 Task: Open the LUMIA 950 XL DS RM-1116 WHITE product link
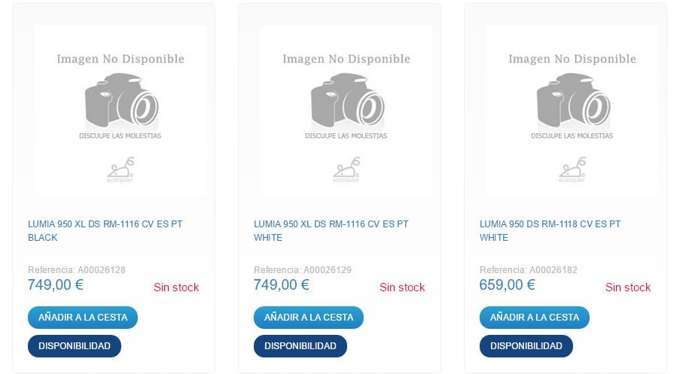pos(331,230)
